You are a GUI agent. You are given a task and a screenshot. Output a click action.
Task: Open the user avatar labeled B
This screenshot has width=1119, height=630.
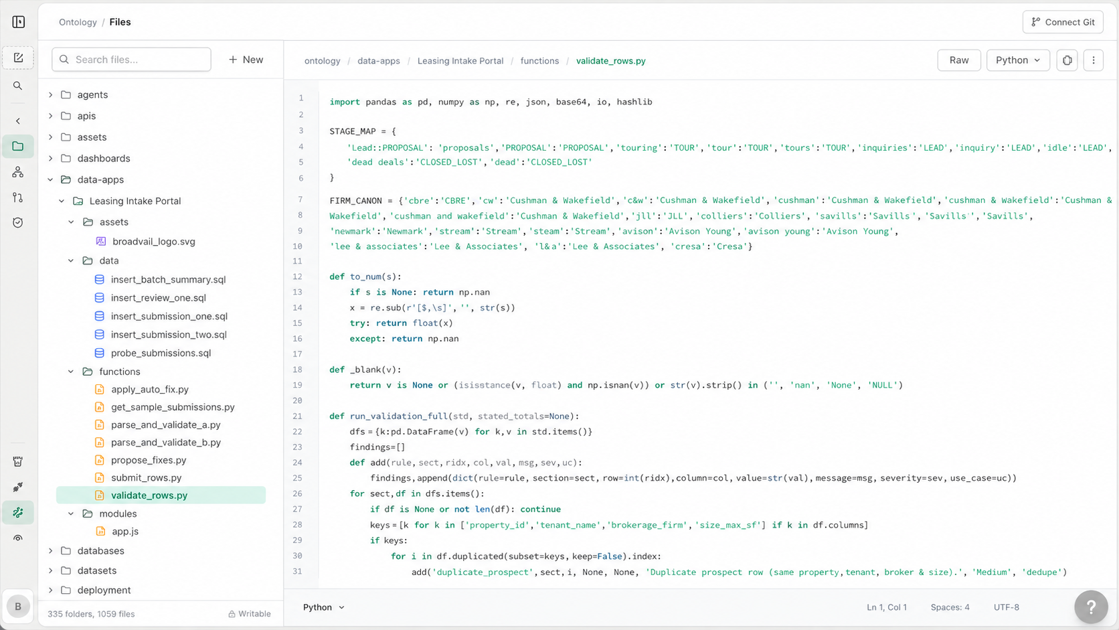[18, 607]
